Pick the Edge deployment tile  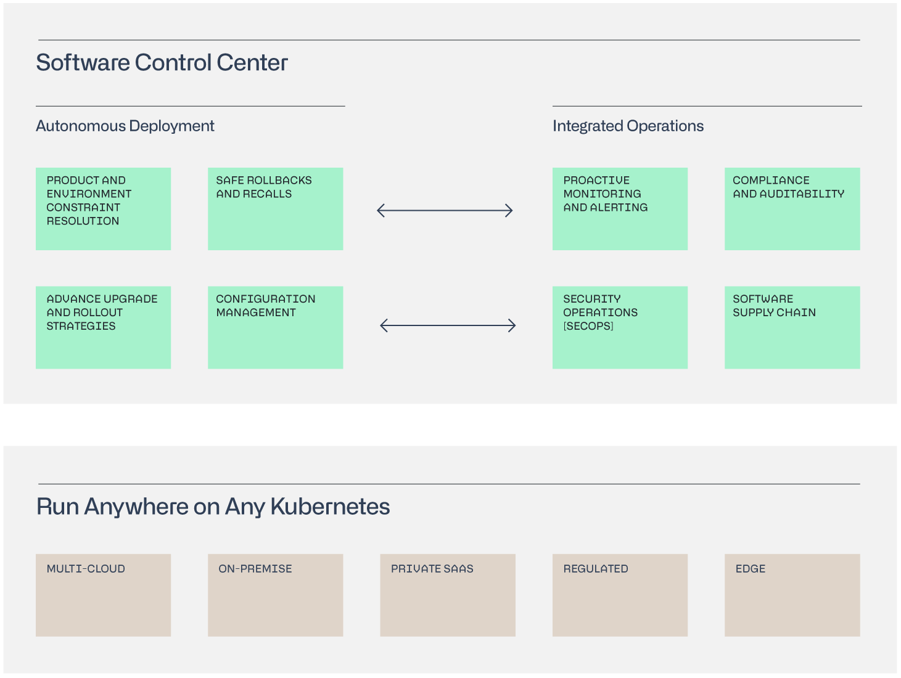click(792, 595)
